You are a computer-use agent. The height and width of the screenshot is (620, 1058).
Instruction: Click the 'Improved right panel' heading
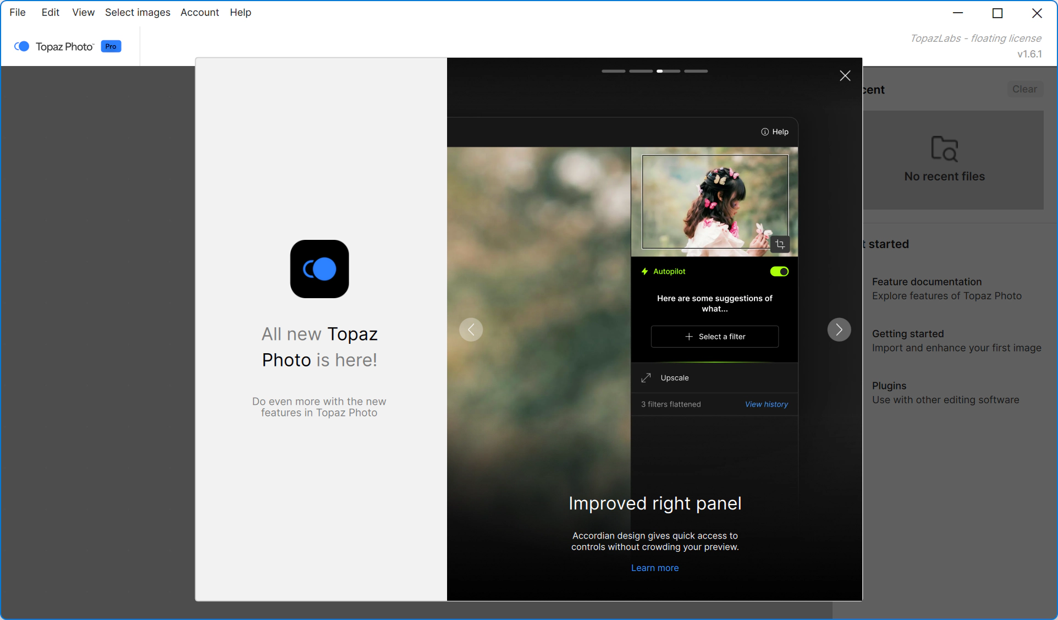[x=655, y=503]
